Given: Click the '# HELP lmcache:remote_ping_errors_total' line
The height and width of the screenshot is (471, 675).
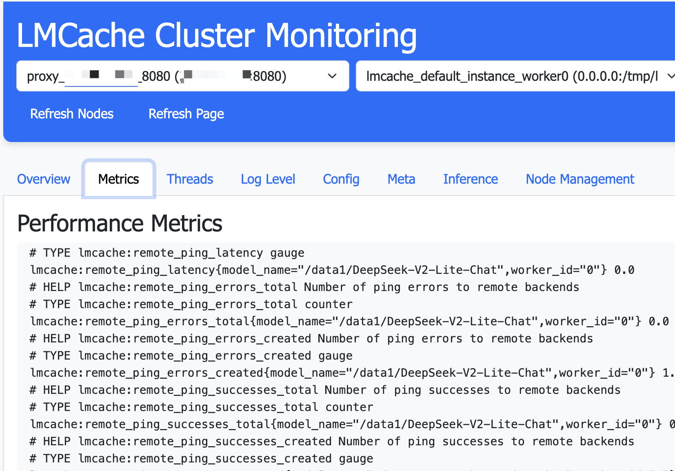Looking at the screenshot, I should [x=304, y=287].
